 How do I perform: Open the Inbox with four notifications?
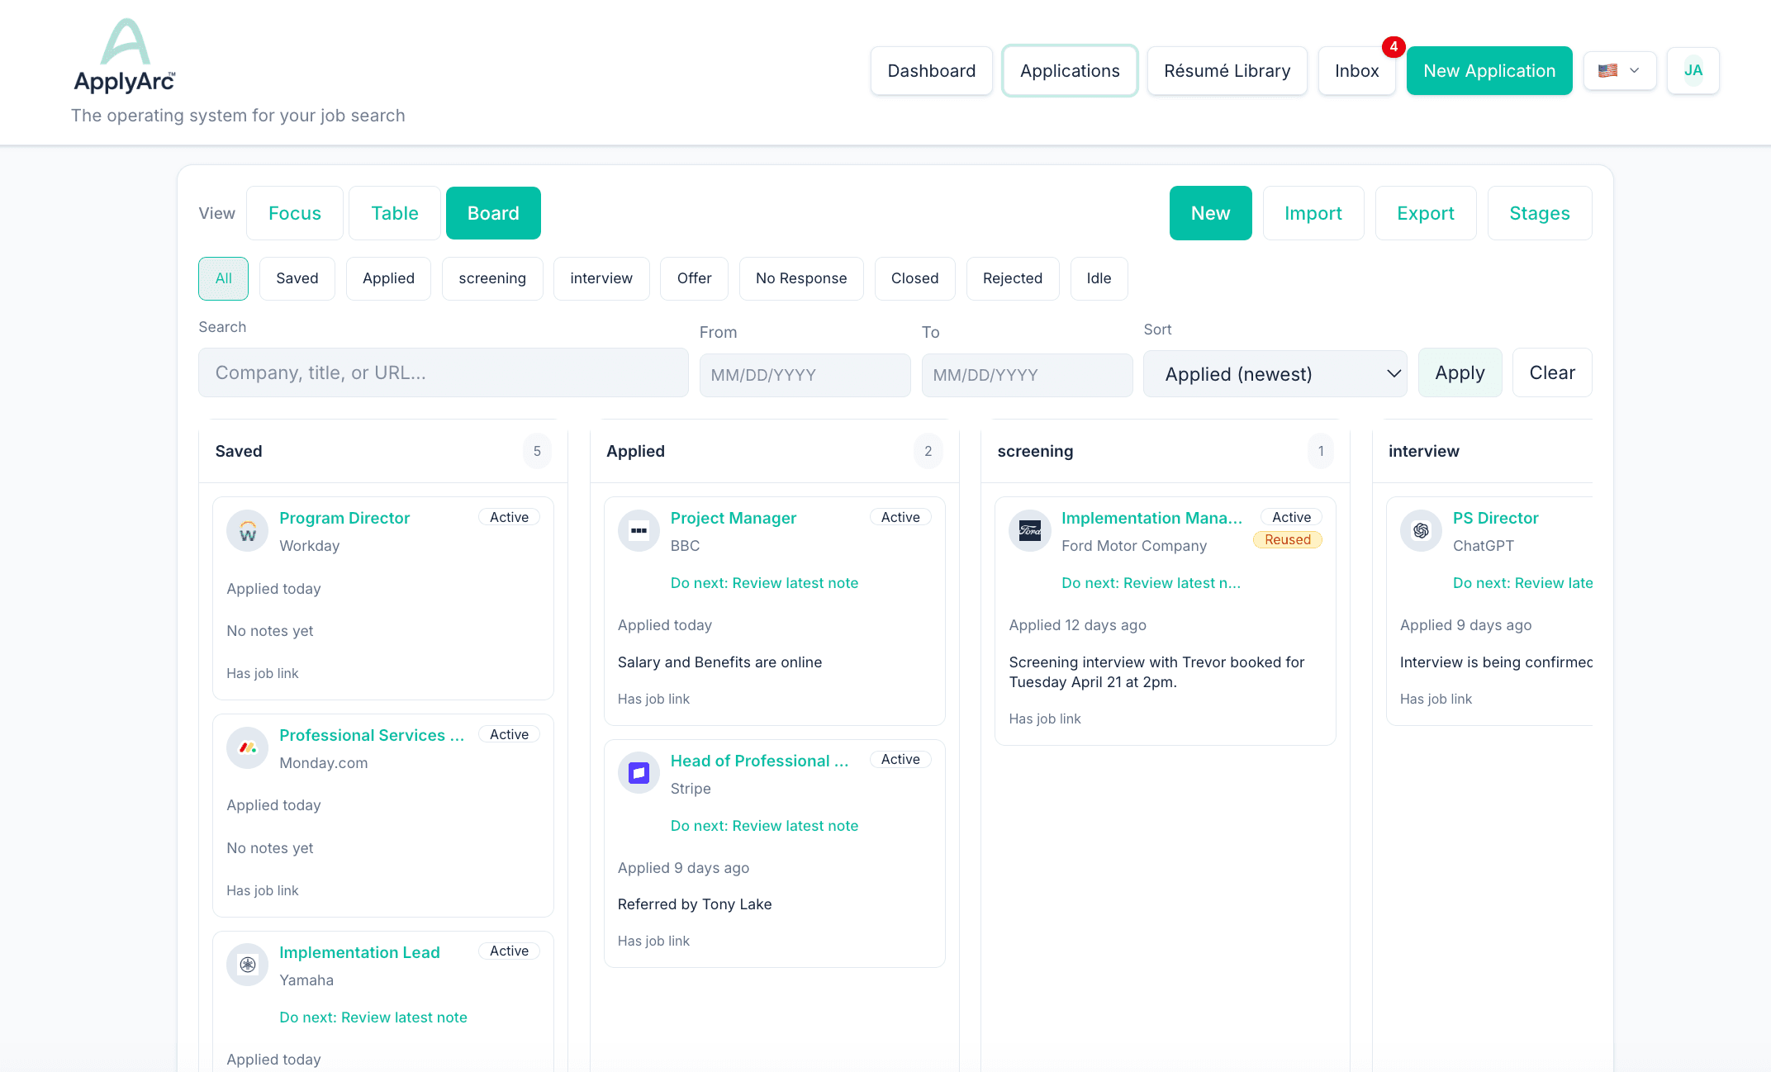pyautogui.click(x=1356, y=70)
